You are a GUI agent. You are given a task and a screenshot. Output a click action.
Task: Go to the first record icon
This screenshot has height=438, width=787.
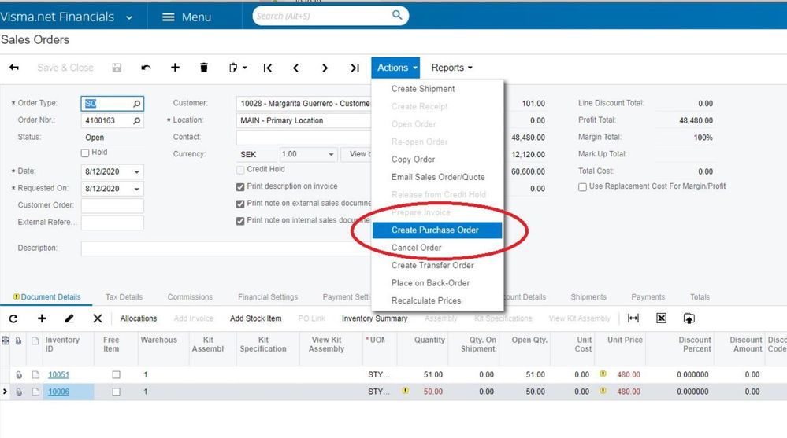[x=268, y=68]
